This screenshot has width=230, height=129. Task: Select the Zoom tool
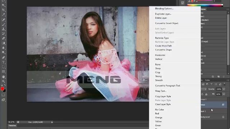coord(3,81)
